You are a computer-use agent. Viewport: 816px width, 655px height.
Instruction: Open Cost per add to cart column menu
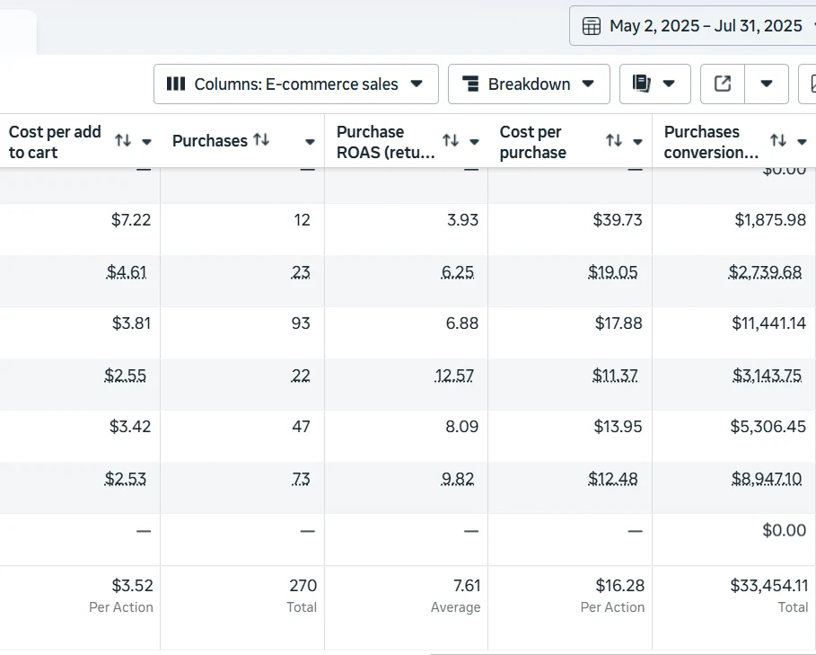[x=146, y=142]
